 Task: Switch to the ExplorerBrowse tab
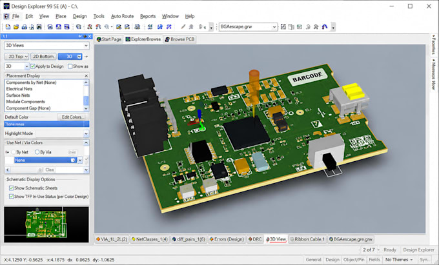143,39
